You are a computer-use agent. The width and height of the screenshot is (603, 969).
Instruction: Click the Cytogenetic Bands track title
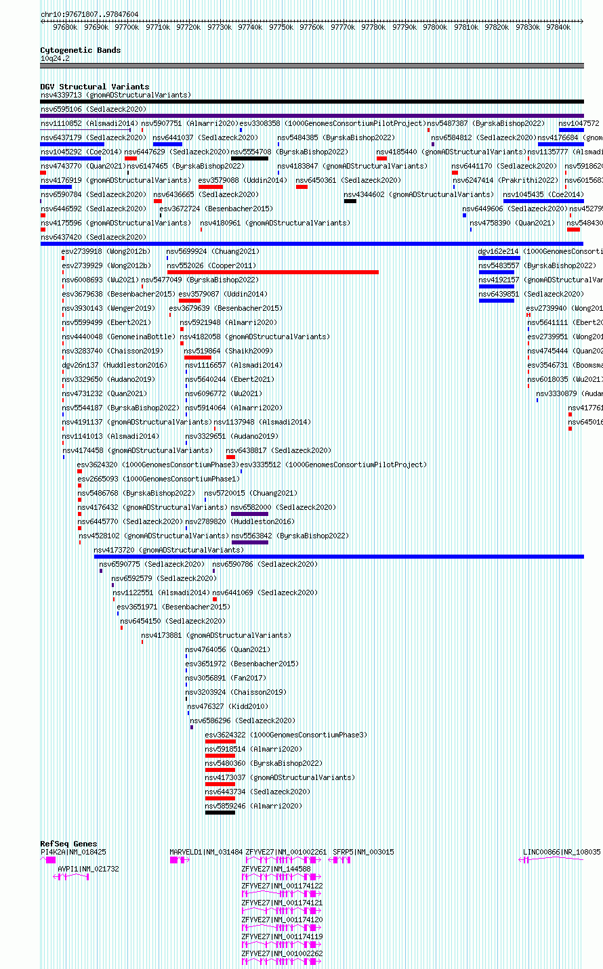(81, 50)
